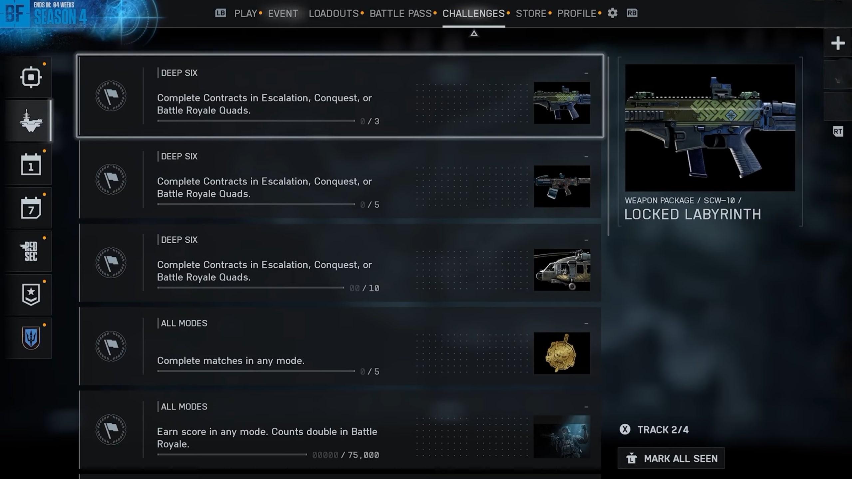Click "ALL MODES" label above Earn score
Screen dimensions: 852x479
(184, 406)
